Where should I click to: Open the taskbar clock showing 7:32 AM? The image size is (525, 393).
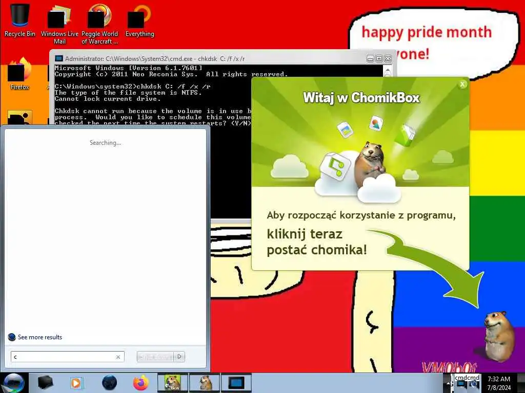[x=499, y=383]
